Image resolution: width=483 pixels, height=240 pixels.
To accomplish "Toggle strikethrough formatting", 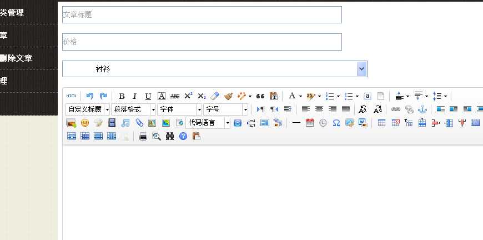I will click(x=175, y=96).
